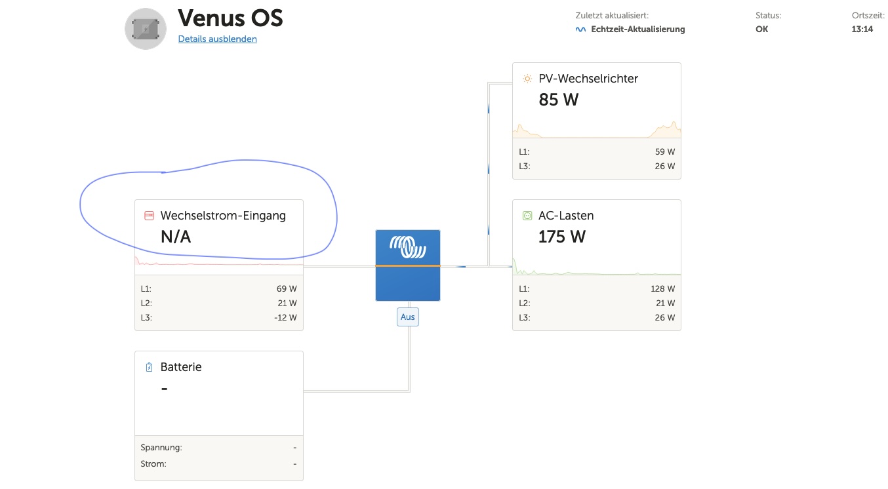888x489 pixels.
Task: Click the Wechselstrom-Eingang grid icon
Action: click(149, 216)
